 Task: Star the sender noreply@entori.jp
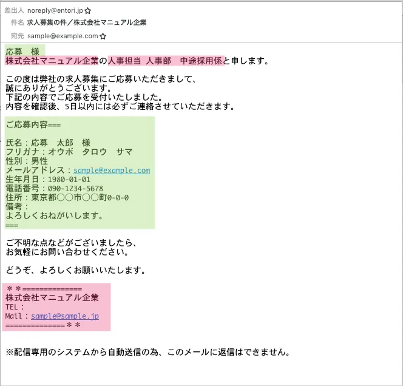tap(88, 11)
